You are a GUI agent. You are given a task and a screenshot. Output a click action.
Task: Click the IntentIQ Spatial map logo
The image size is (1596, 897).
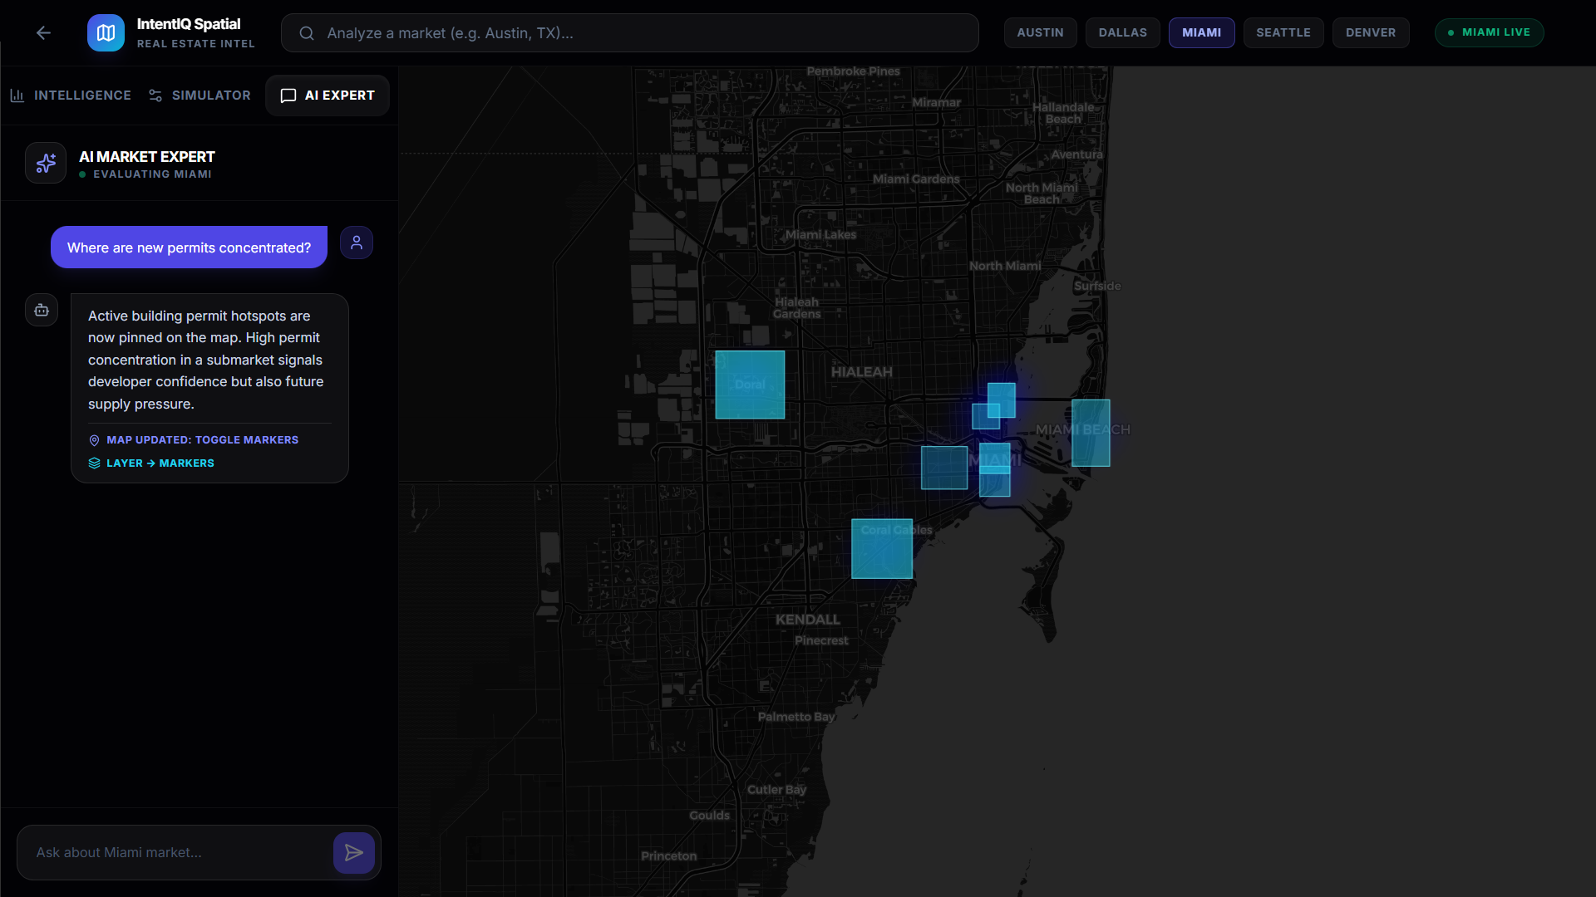pyautogui.click(x=106, y=32)
